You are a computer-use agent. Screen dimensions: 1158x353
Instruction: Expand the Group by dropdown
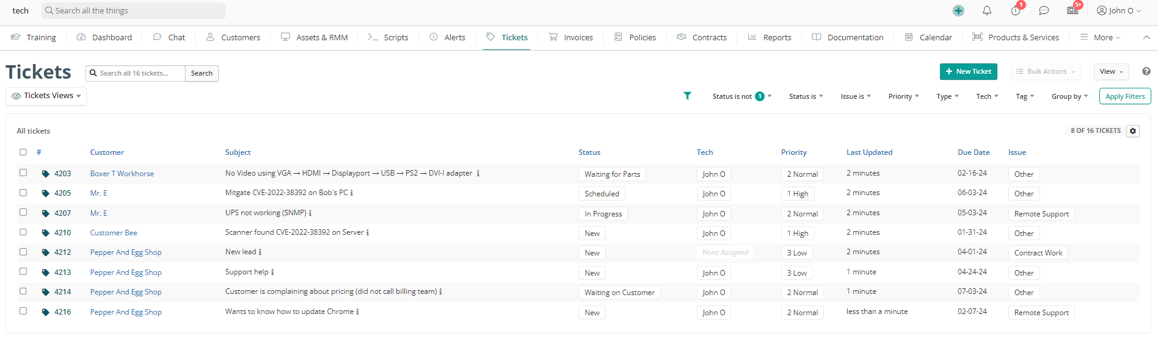tap(1069, 96)
